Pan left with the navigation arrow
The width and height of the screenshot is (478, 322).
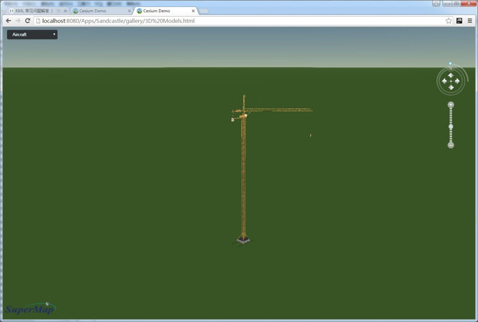click(x=444, y=81)
